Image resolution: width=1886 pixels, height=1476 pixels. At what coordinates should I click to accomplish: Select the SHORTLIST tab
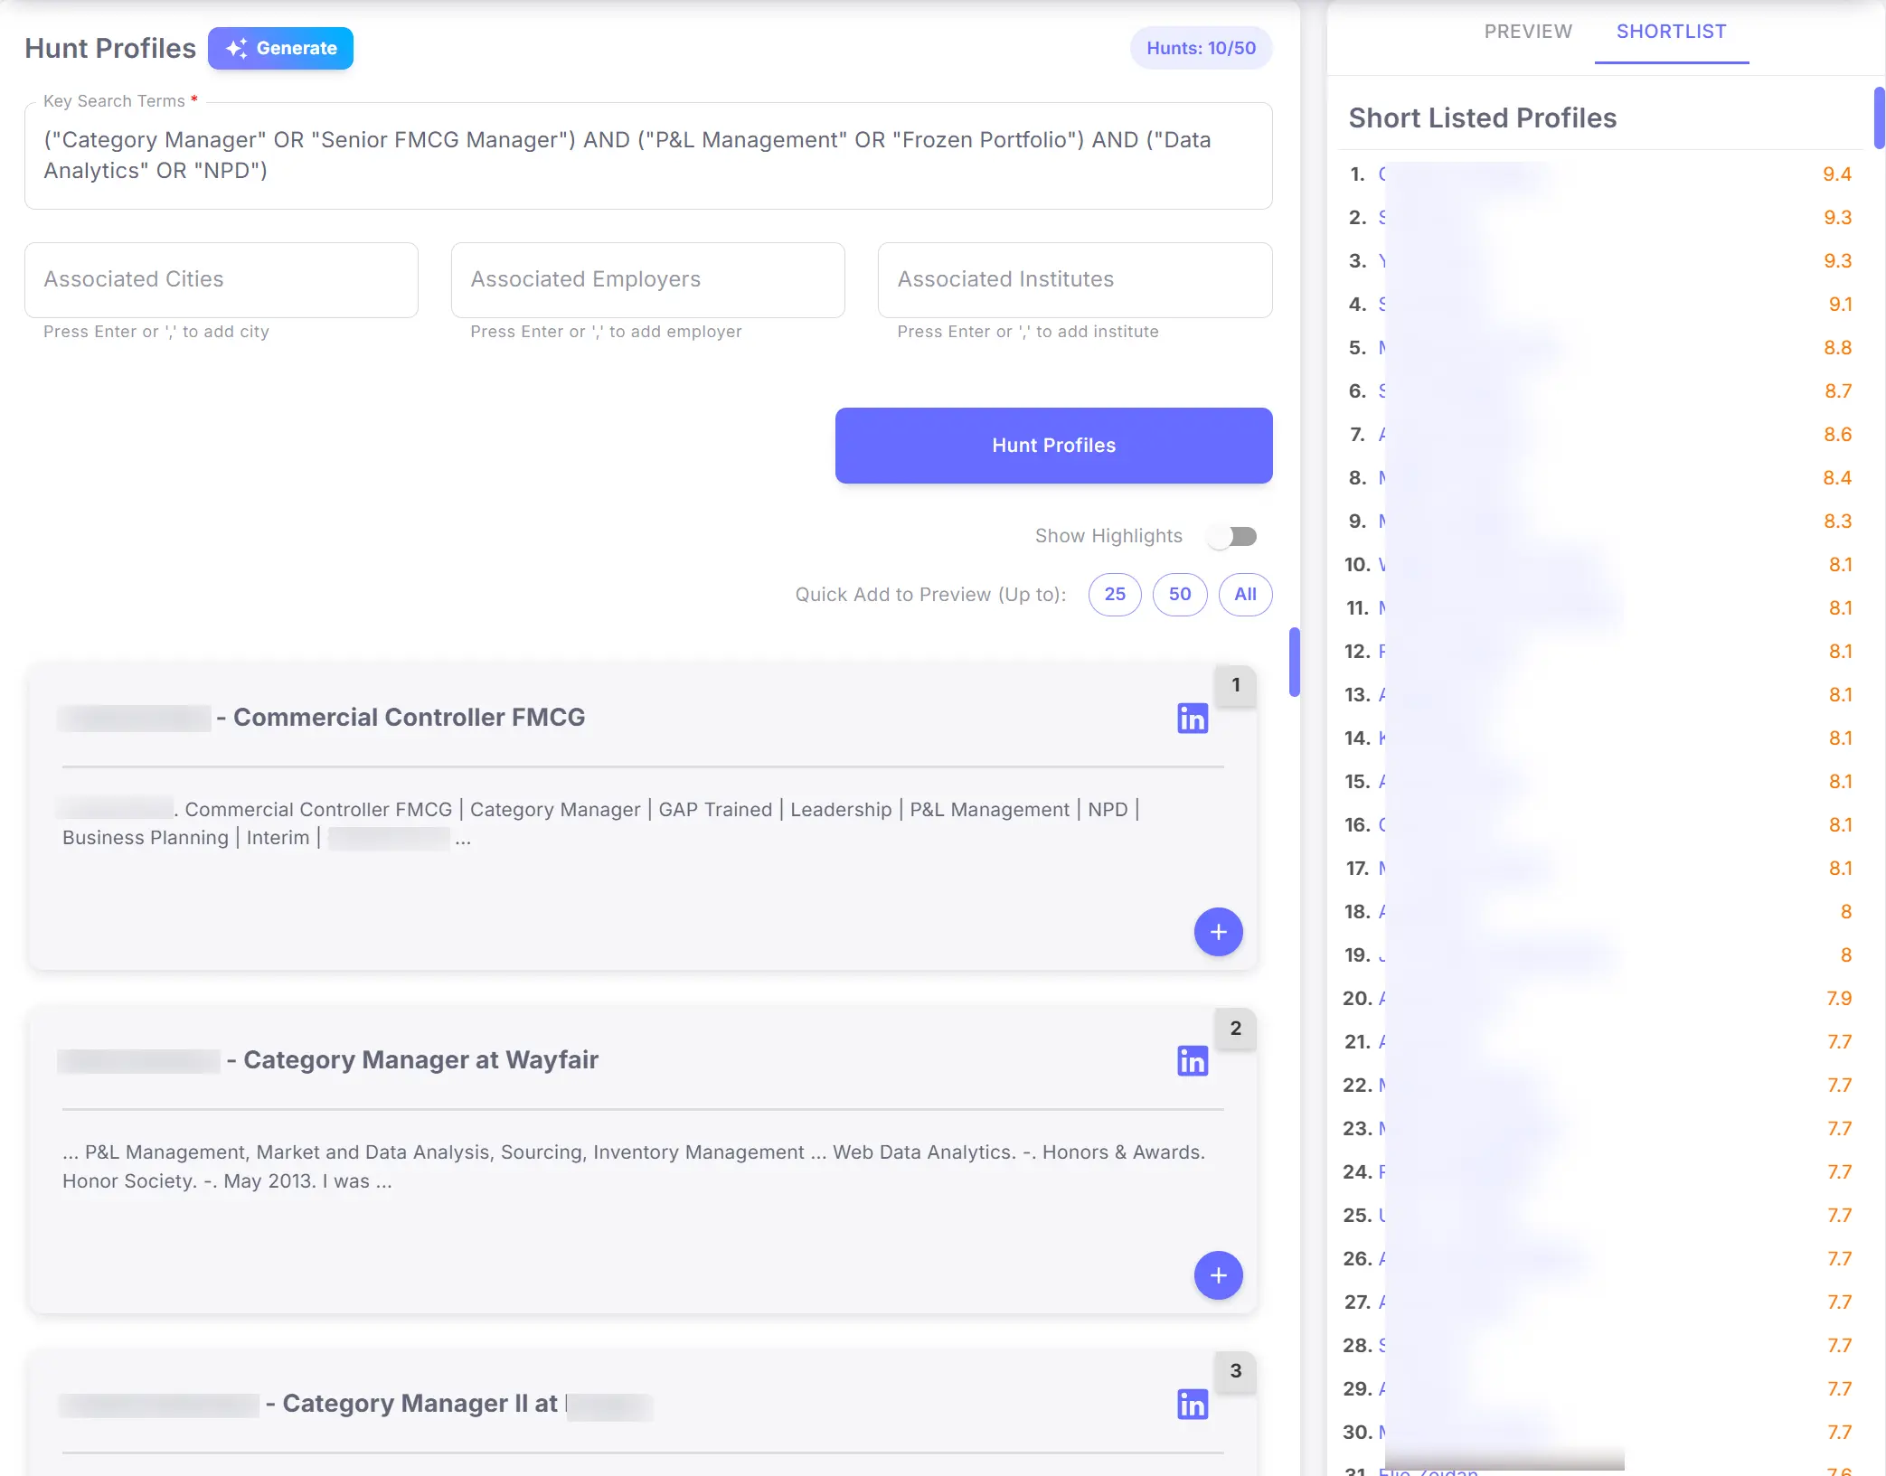pos(1672,31)
